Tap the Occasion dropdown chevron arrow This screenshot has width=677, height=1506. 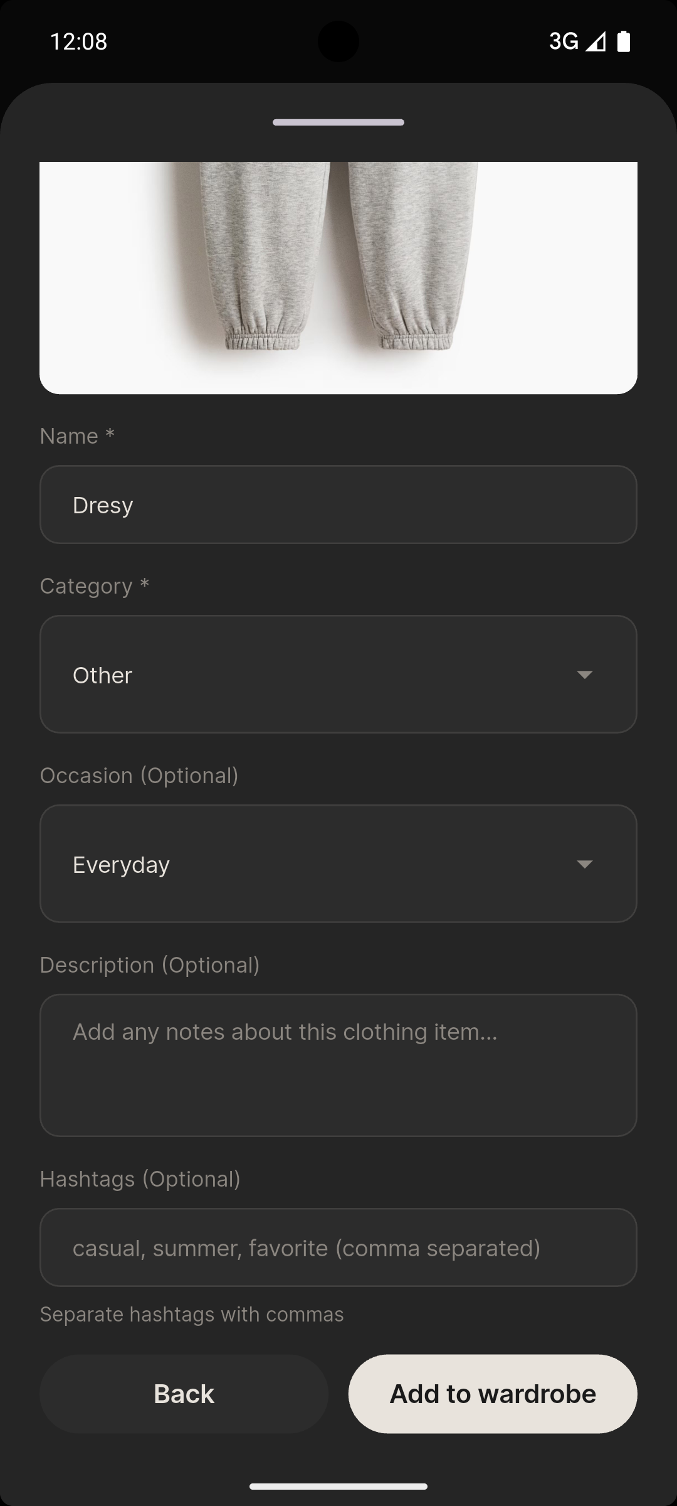pos(584,863)
